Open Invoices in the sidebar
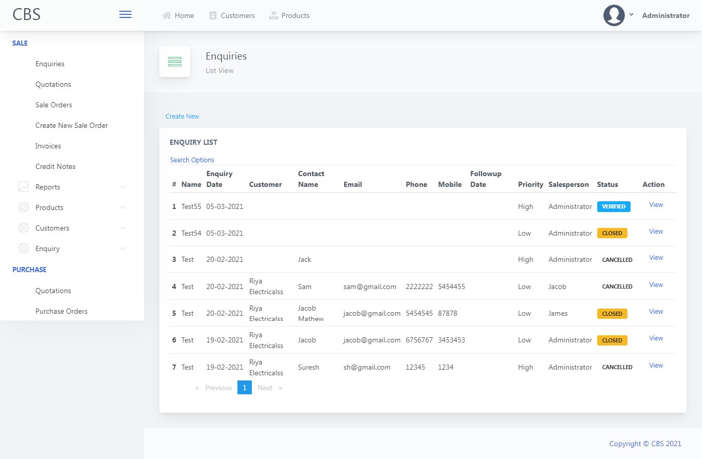 pyautogui.click(x=48, y=146)
